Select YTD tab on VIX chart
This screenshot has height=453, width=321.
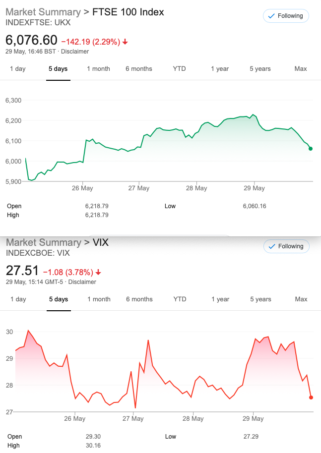pyautogui.click(x=180, y=299)
